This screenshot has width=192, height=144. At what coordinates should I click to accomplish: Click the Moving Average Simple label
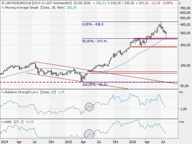click(22, 7)
